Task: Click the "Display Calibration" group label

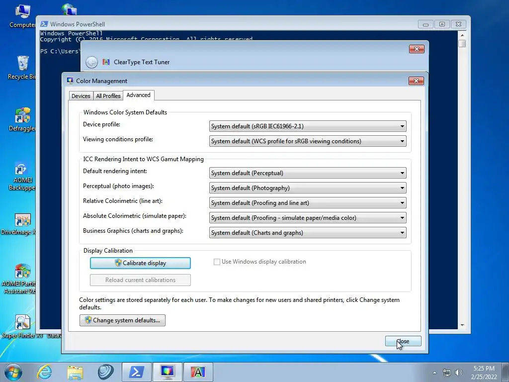Action: tap(108, 251)
